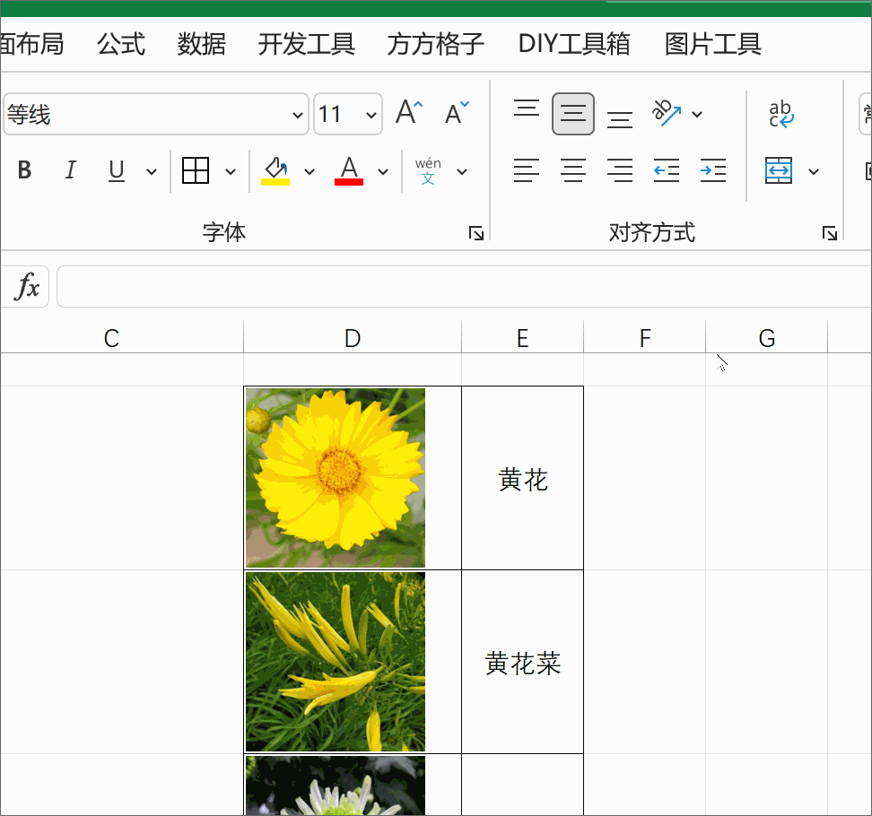This screenshot has height=816, width=872.
Task: Open the 数据 ribbon tab
Action: (x=201, y=45)
